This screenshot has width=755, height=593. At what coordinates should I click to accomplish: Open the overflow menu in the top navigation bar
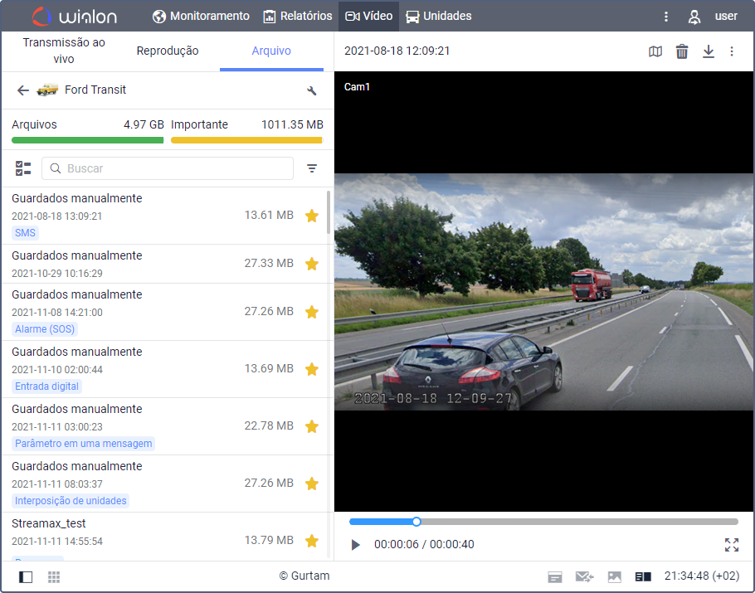[x=666, y=16]
